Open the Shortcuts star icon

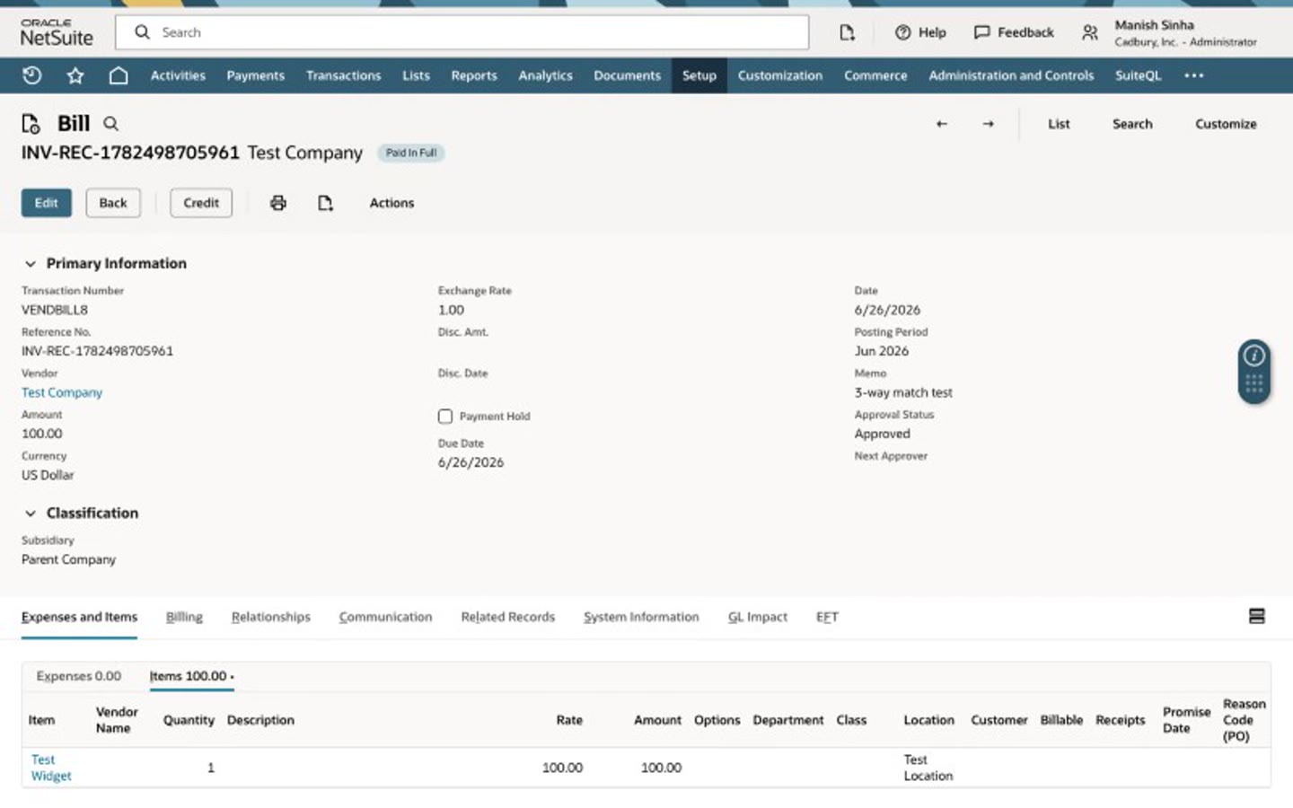[x=75, y=75]
